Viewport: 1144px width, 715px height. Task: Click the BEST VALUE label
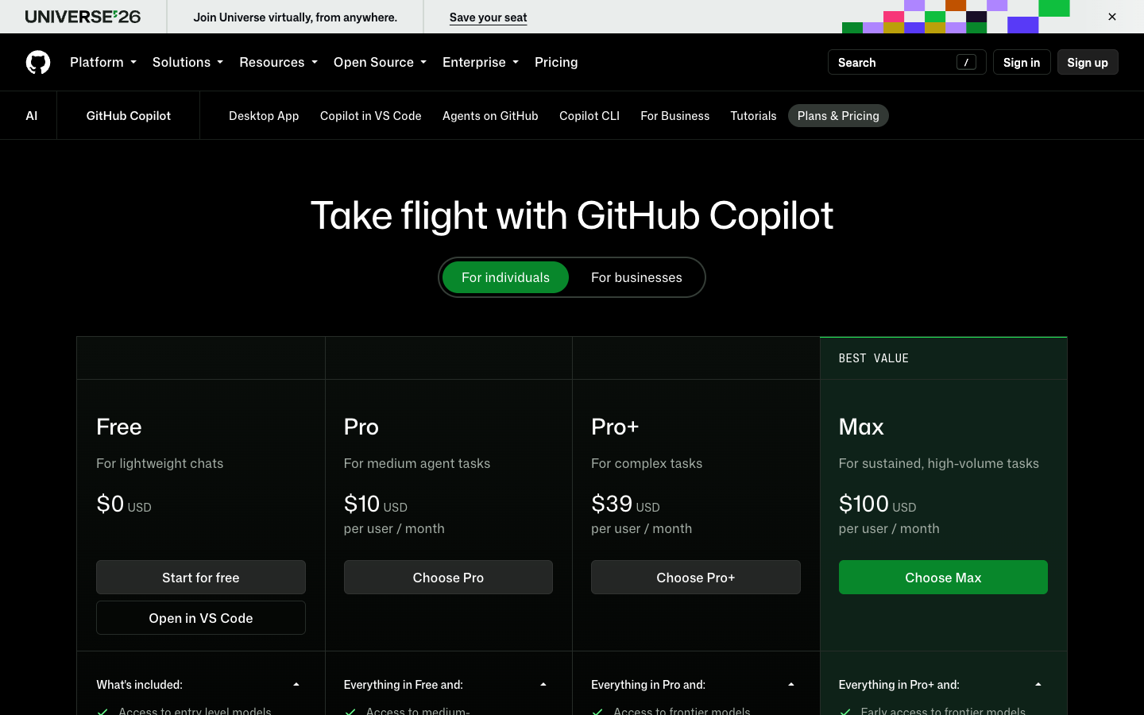pos(874,358)
